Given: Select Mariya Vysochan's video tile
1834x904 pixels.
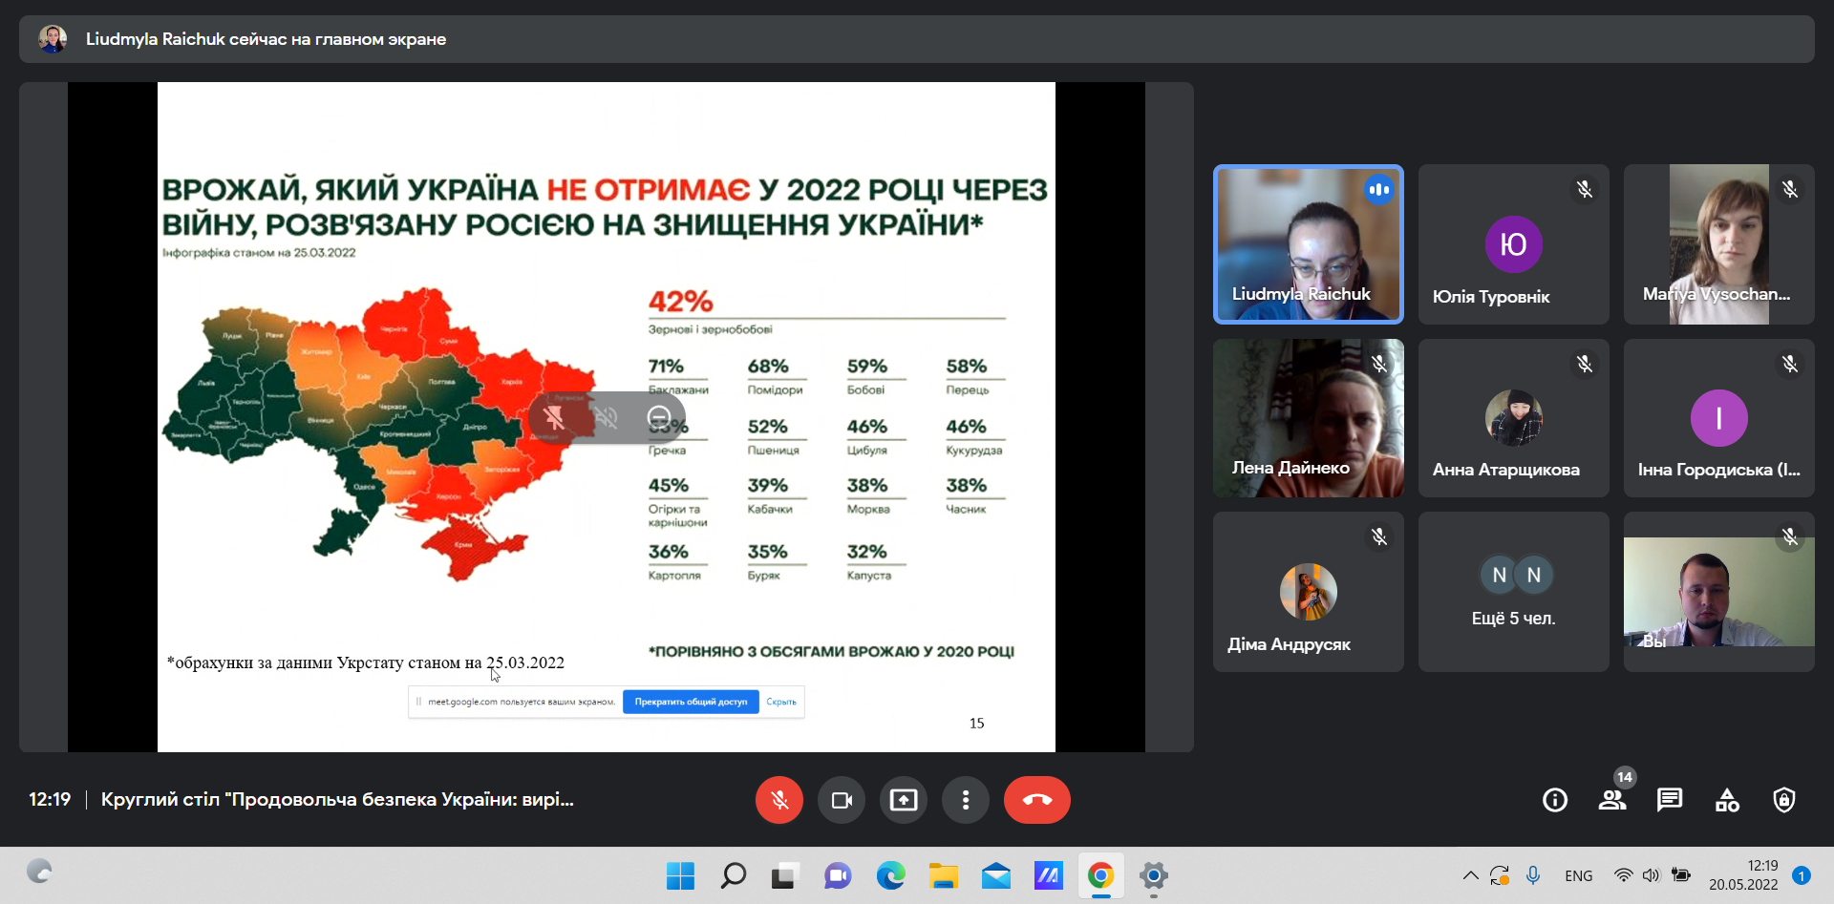Looking at the screenshot, I should tap(1717, 244).
